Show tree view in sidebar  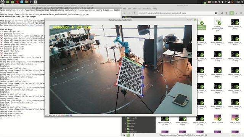(x=128, y=135)
